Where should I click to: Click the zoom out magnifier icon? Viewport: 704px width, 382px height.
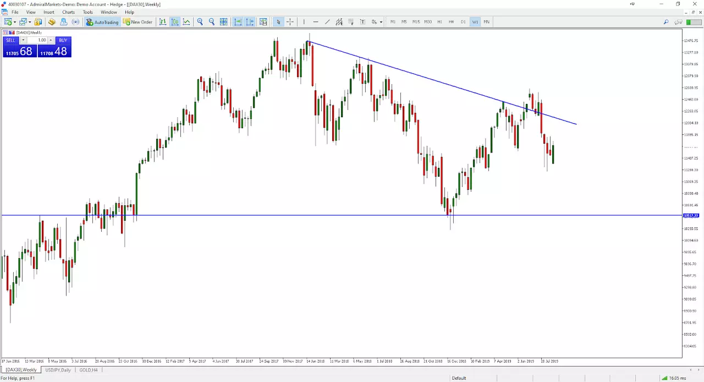click(x=212, y=22)
